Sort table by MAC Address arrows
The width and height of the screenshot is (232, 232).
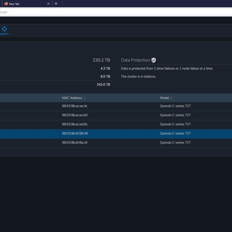tap(84, 98)
